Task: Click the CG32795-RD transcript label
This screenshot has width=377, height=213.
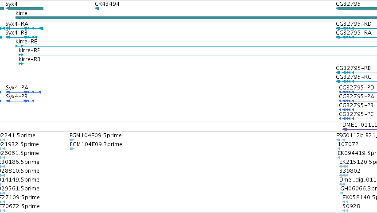Action: click(354, 24)
